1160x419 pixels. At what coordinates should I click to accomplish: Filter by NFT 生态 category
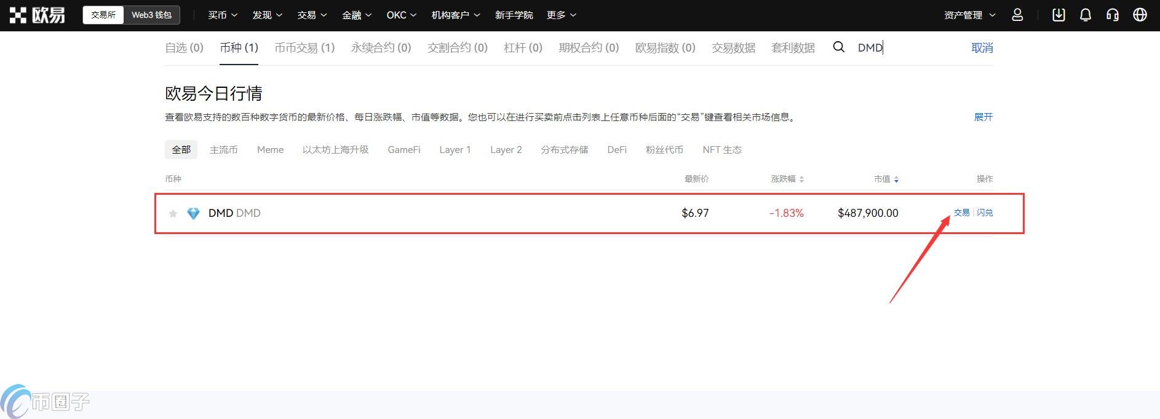(721, 149)
